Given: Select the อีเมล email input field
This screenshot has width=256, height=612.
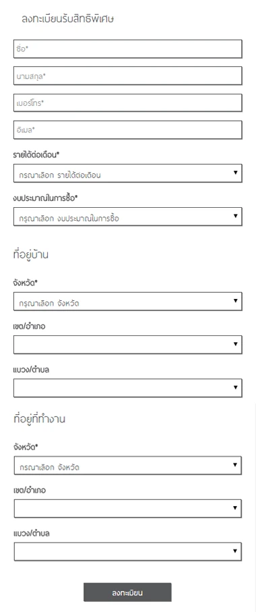Looking at the screenshot, I should (128, 130).
